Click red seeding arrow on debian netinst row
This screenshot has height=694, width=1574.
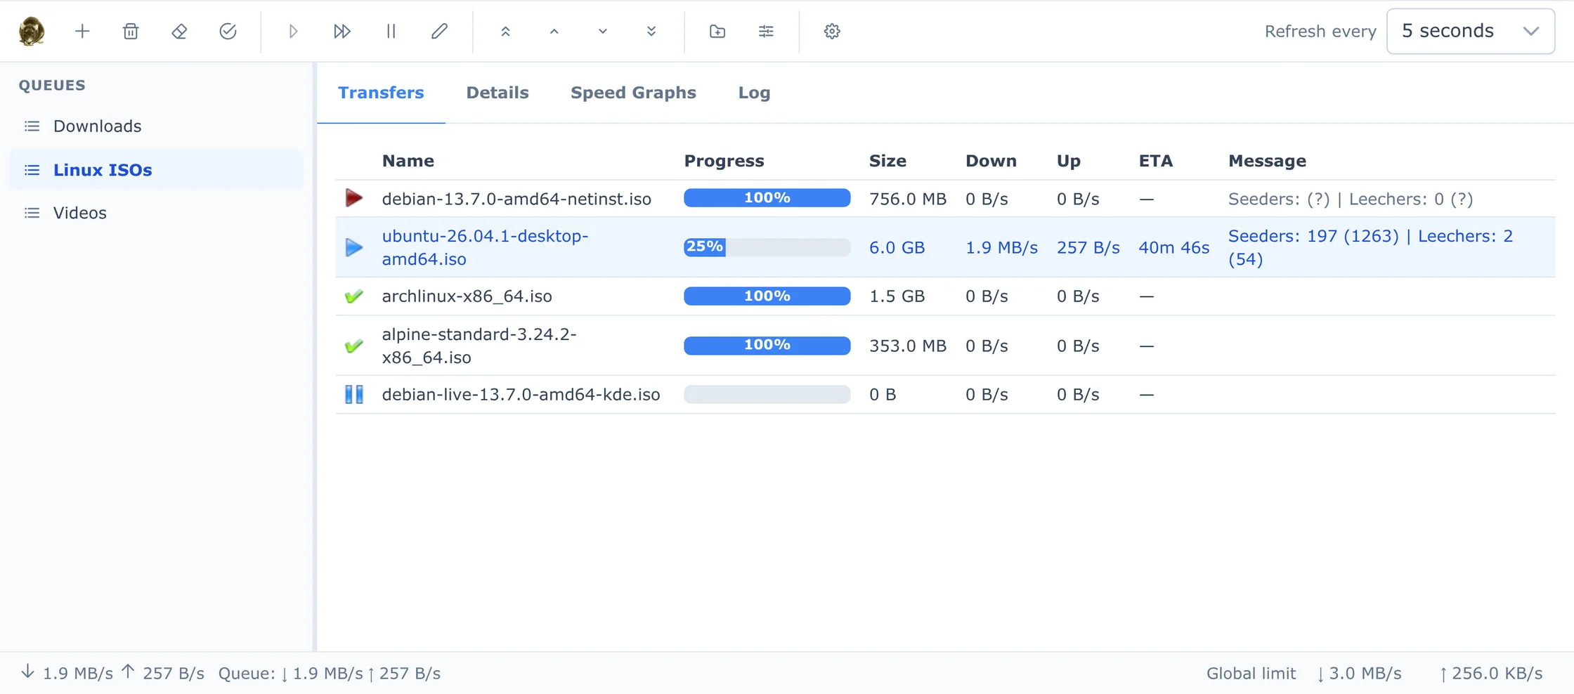tap(354, 199)
